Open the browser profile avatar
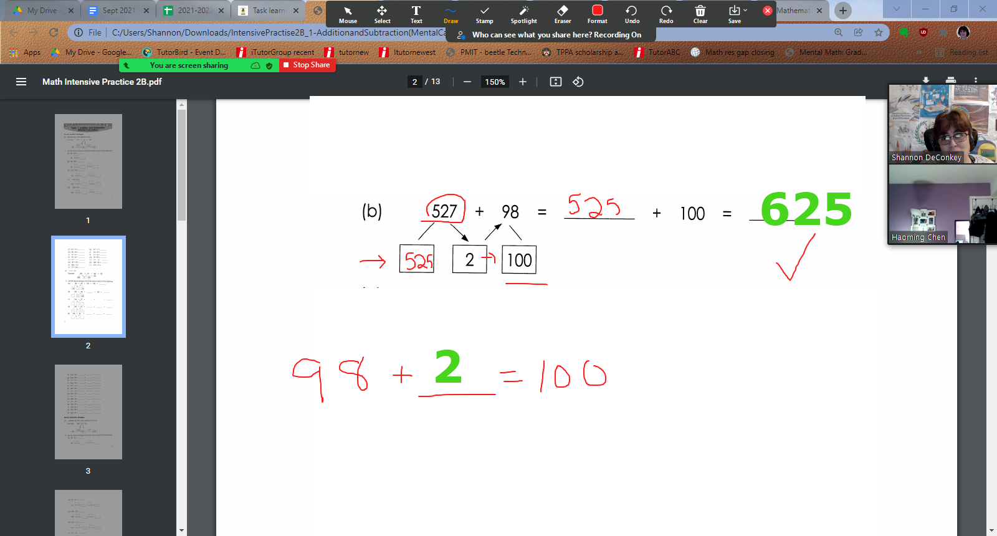 tap(963, 32)
